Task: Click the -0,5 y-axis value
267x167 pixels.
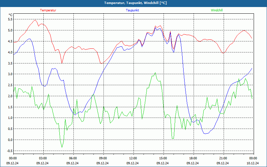Action: click(x=10, y=151)
